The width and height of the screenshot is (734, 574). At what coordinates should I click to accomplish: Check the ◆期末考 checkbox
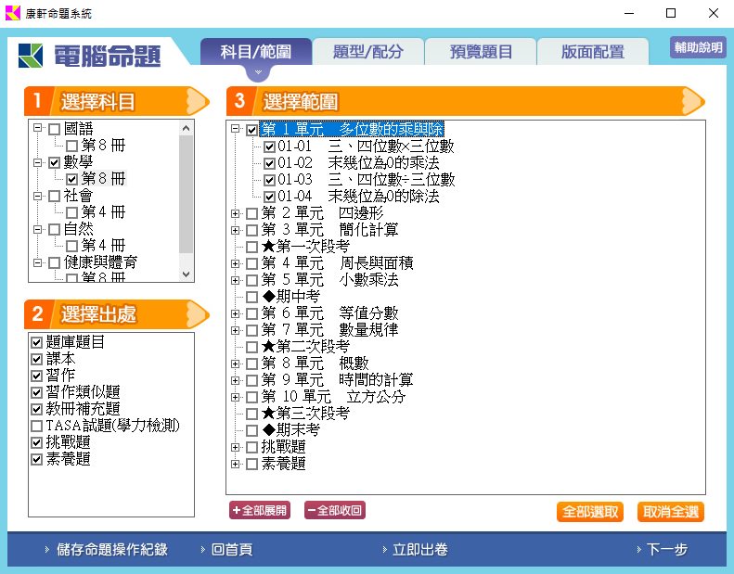point(251,430)
